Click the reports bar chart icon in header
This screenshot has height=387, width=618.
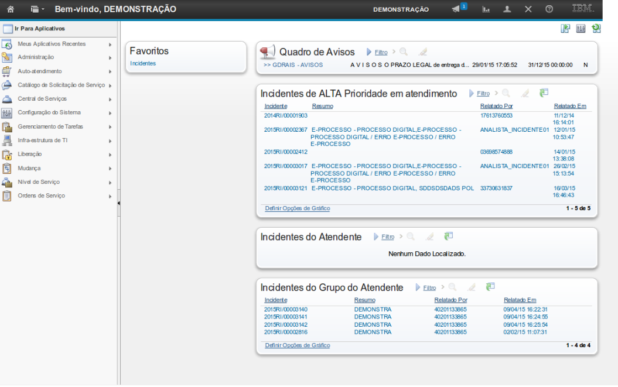click(x=486, y=9)
